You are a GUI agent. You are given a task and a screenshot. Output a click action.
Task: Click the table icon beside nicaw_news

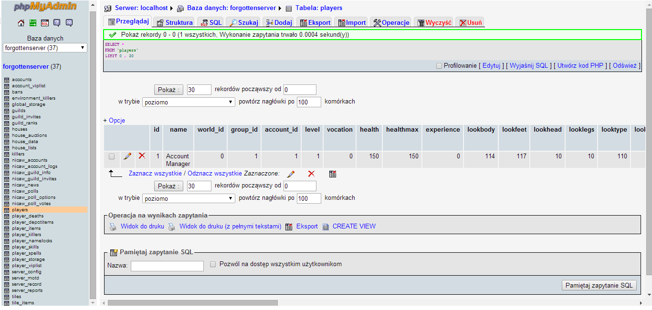7,185
